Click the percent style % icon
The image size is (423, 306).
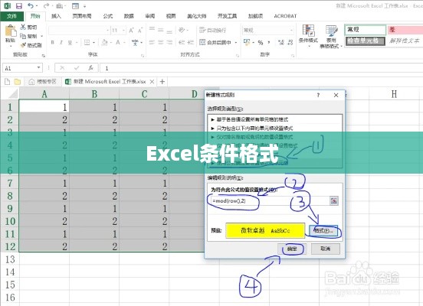click(x=261, y=42)
